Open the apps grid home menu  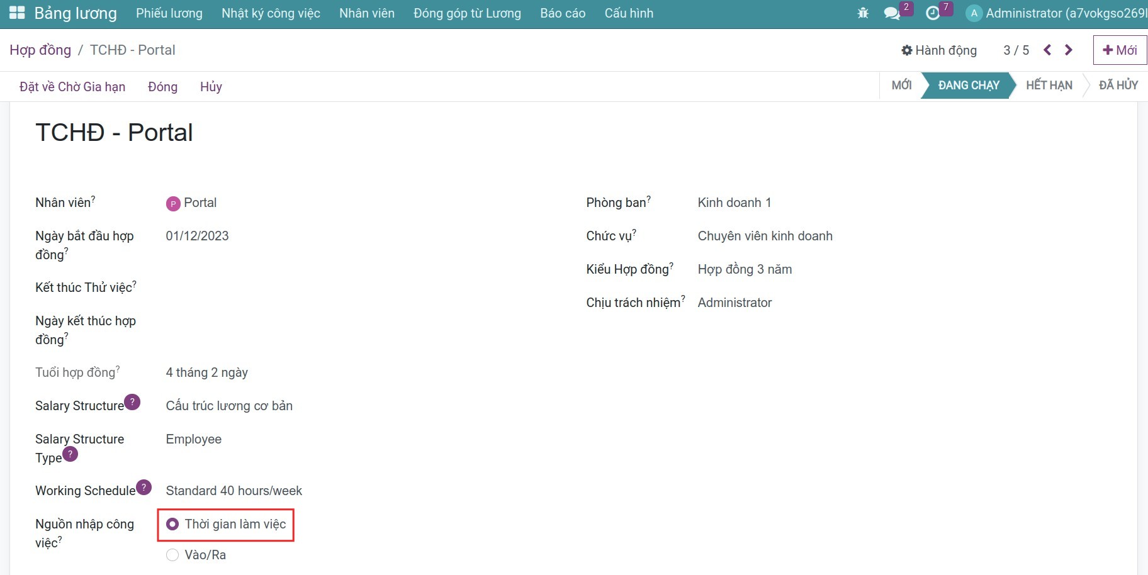[17, 13]
